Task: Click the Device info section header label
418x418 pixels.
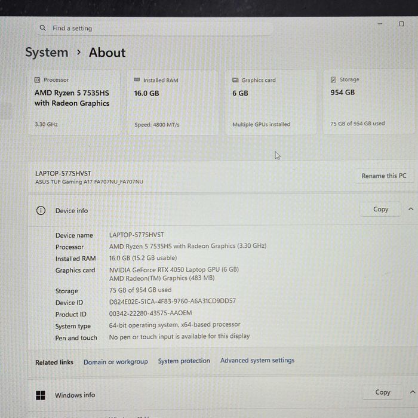Action: click(72, 211)
